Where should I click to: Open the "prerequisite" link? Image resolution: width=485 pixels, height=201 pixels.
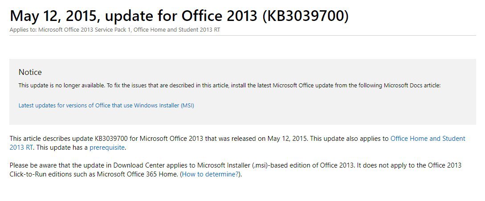(107, 148)
